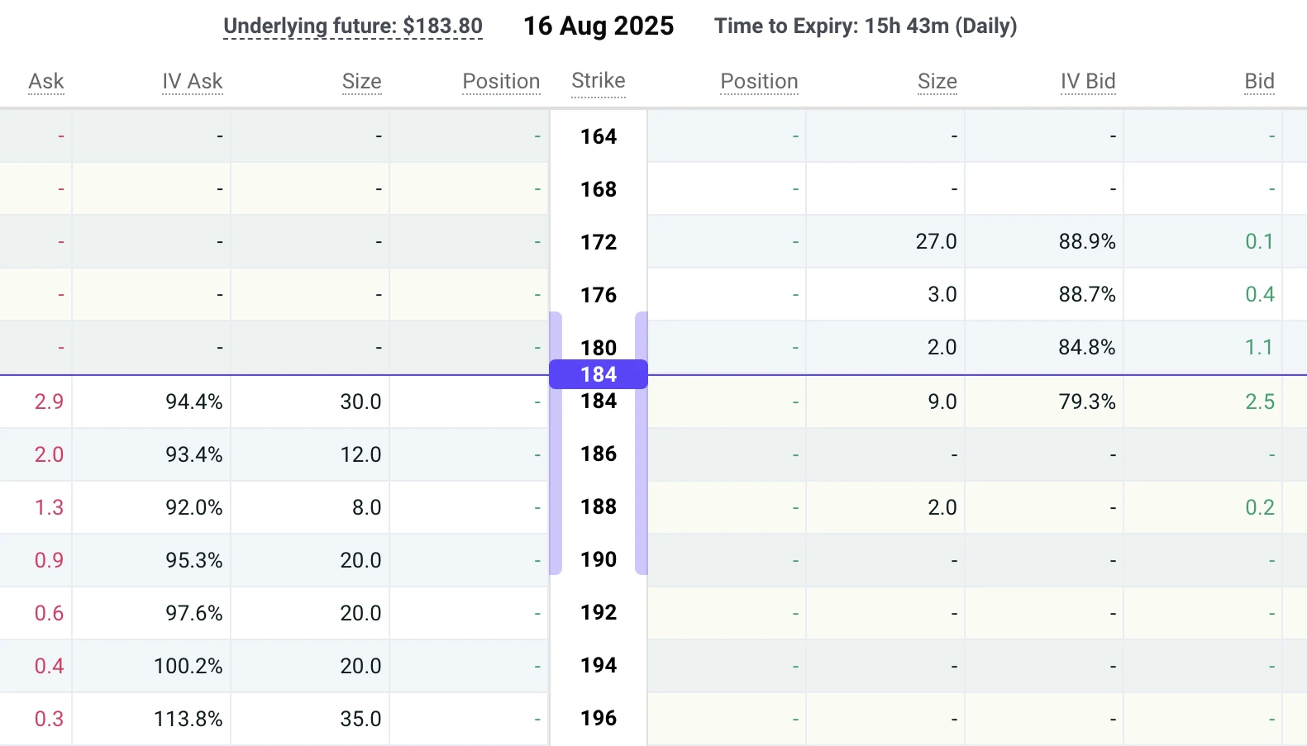Sort by the Bid column header
Viewport: 1307px width, 746px height.
click(x=1259, y=82)
